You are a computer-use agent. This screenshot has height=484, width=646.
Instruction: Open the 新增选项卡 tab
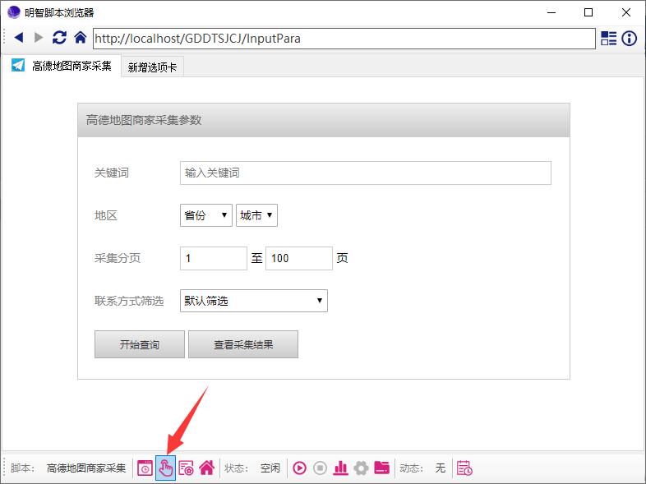tap(152, 67)
